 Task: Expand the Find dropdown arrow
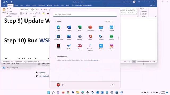[146, 9]
